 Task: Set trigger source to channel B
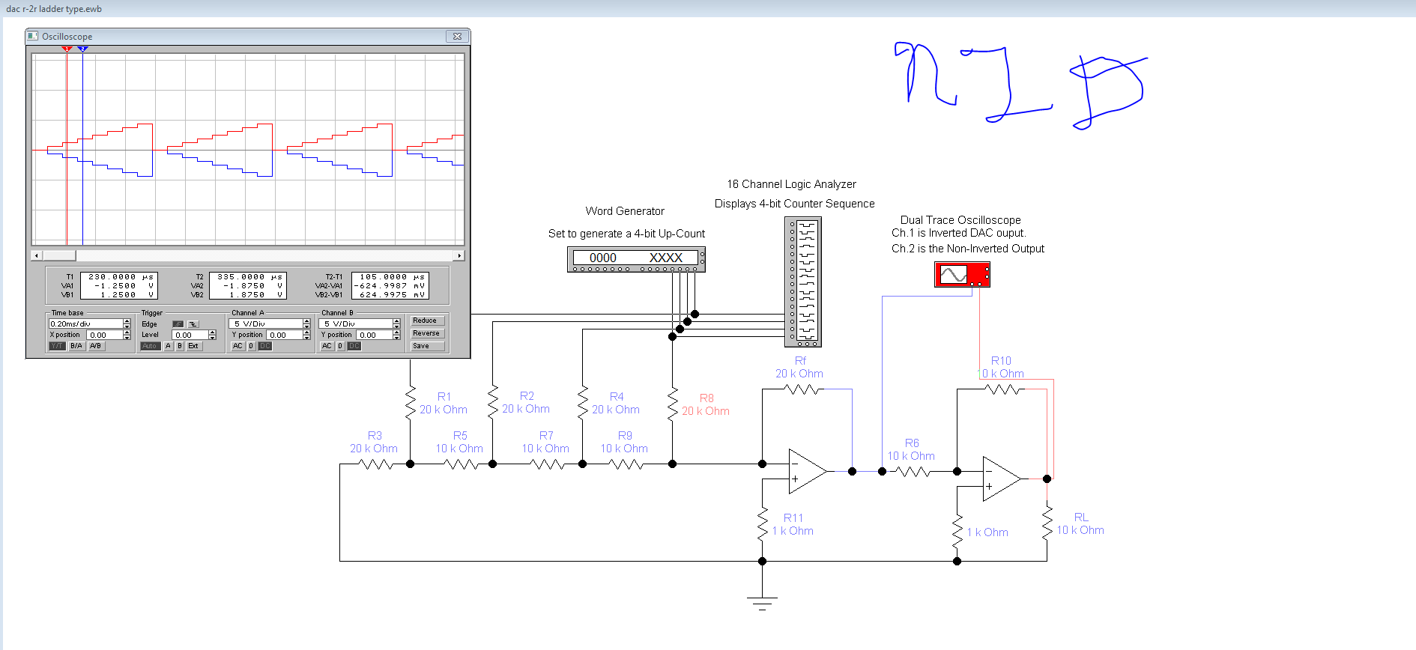point(180,346)
